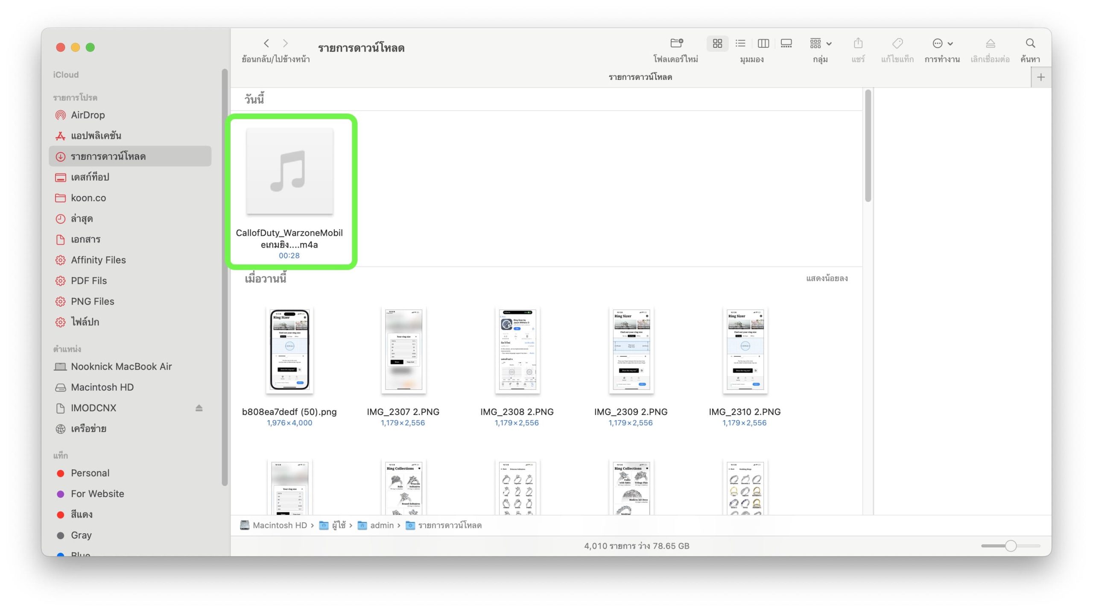
Task: Click the Search magnifier icon
Action: click(1030, 43)
